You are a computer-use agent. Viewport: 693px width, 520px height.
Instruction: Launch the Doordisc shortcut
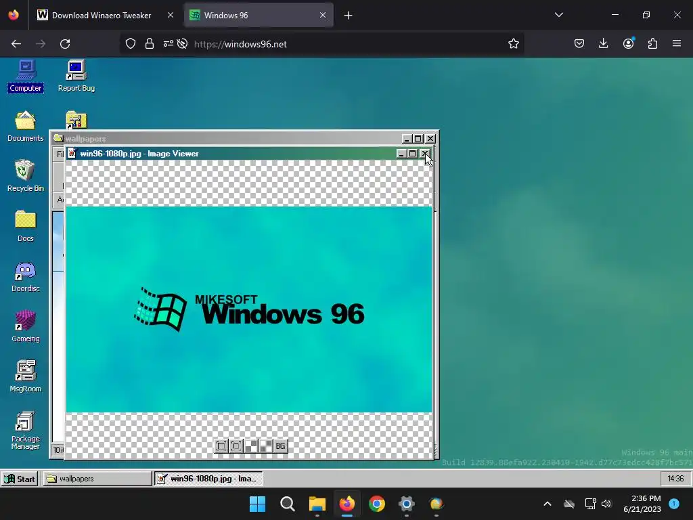tap(25, 277)
